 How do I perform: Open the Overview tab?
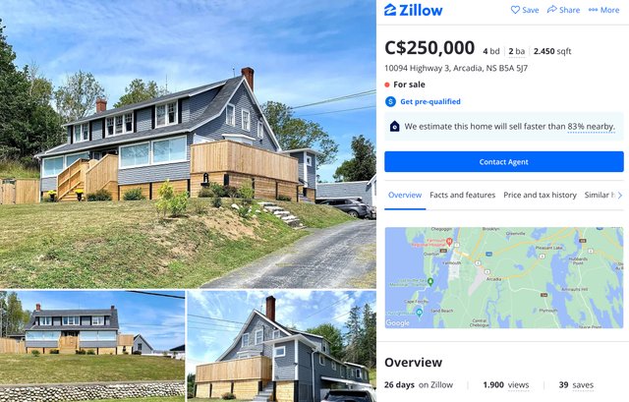405,195
